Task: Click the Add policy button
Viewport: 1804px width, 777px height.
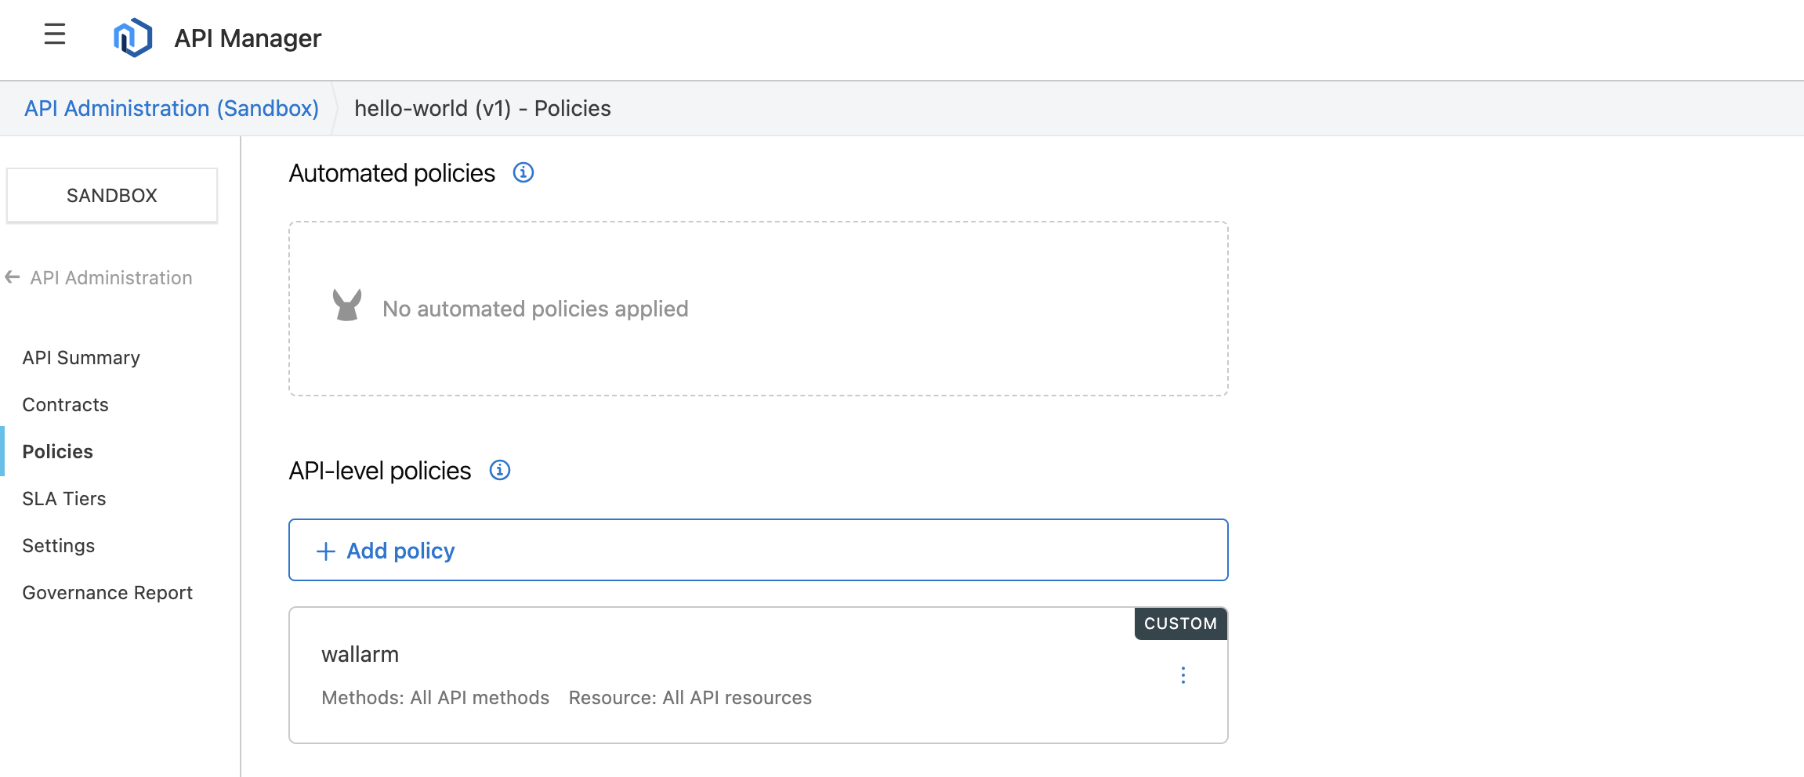Action: [757, 550]
